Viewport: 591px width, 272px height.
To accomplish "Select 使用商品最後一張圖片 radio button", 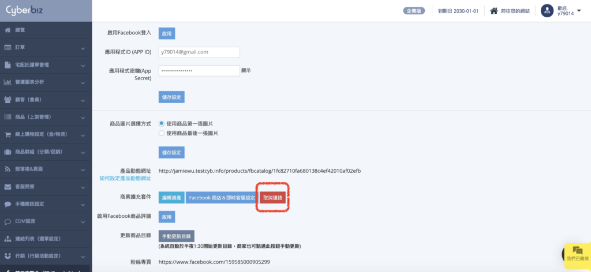I will click(x=162, y=133).
